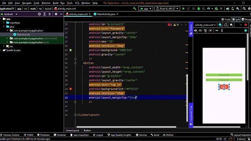Switch editor to Design mode
The image size is (251, 141).
pos(246,19)
